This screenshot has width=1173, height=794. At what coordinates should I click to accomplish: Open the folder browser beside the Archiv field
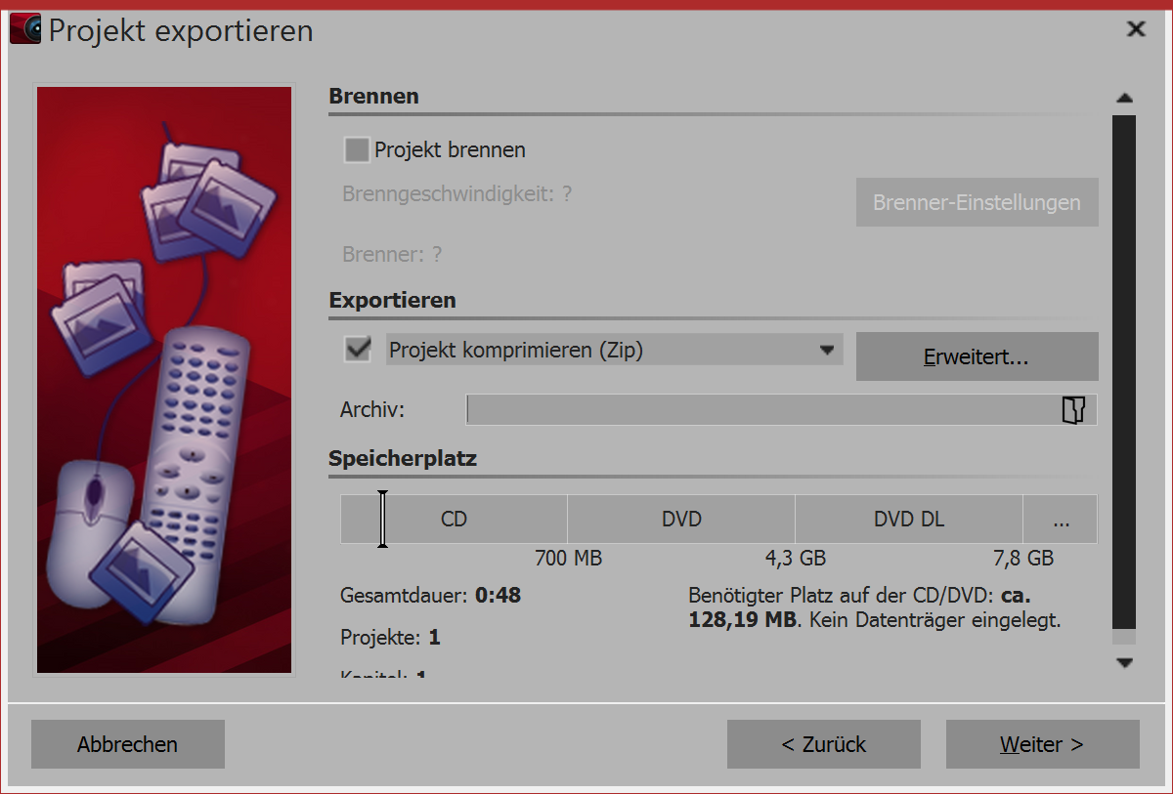point(1073,410)
